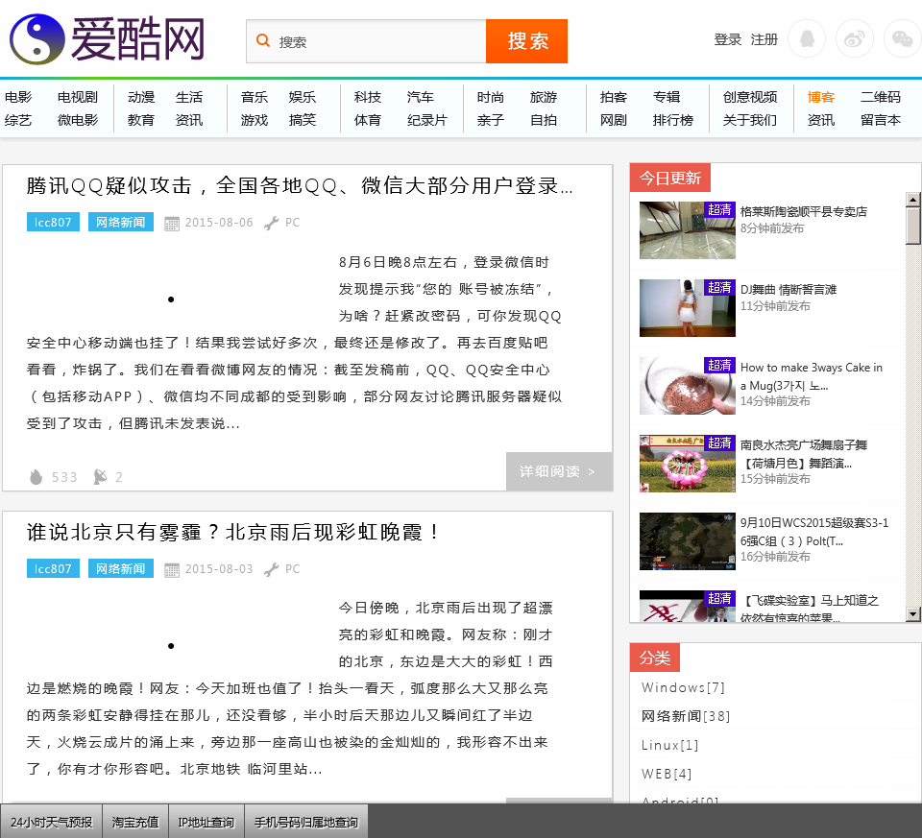Screen dimensions: 922x838
Task: Click calendar icon beside 2015-08-06
Action: pos(172,224)
